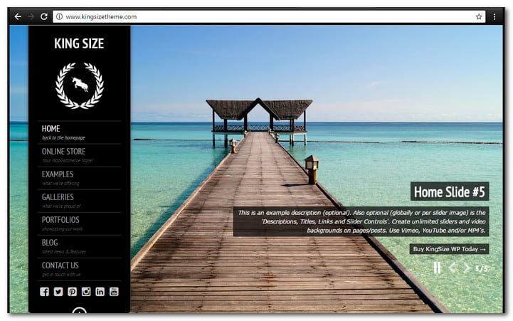Bookmark this page with star icon
Viewport: 513px width, 321px height.
point(479,16)
